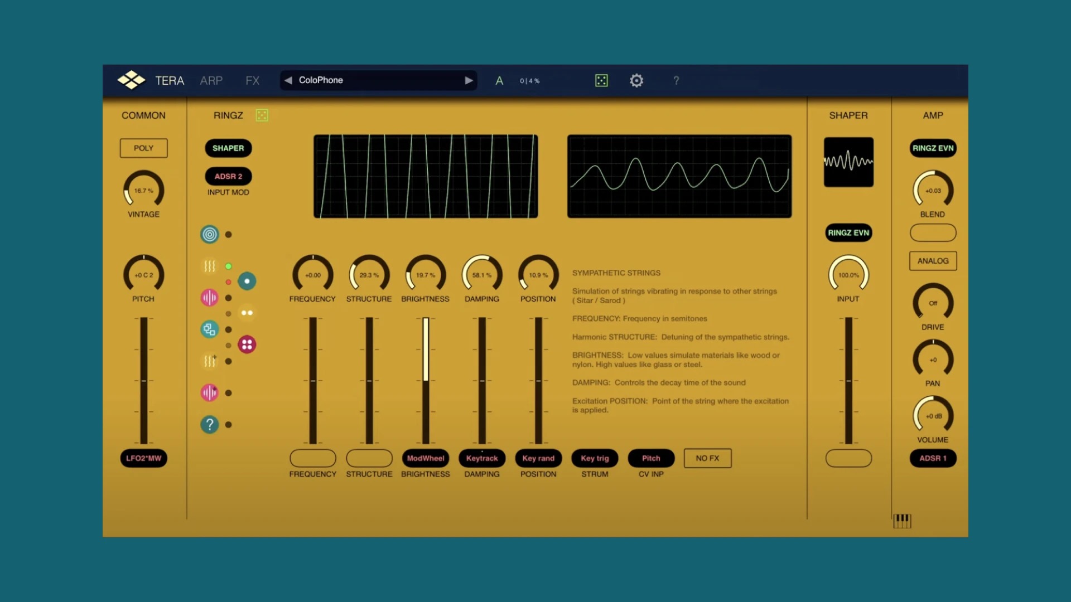Click the RINGZ randomize dice icon
The image size is (1071, 602).
pyautogui.click(x=262, y=115)
